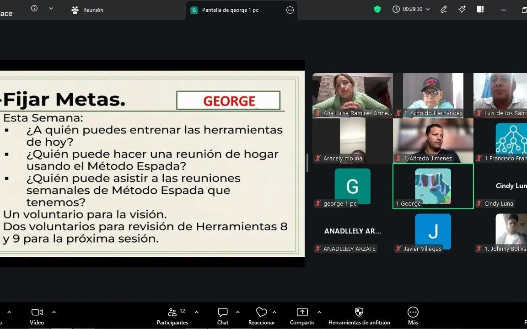Screen dimensions: 527x329
Task: Expand chat options arrow
Action: coord(237,312)
